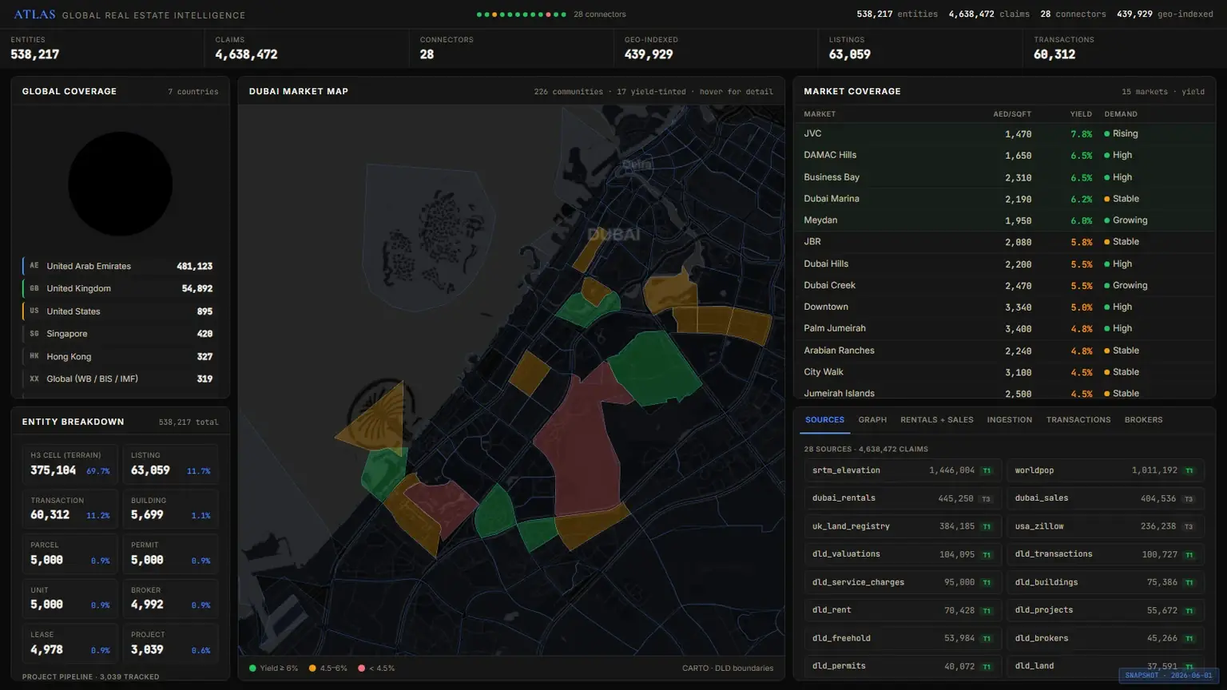Select Global (WB / BIS / IMF) row
The width and height of the screenshot is (1227, 690).
[121, 379]
